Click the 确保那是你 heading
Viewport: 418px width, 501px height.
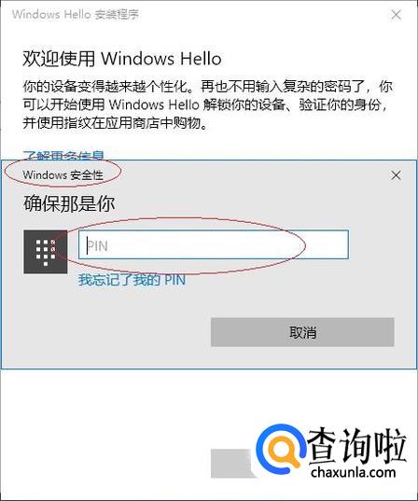point(69,203)
